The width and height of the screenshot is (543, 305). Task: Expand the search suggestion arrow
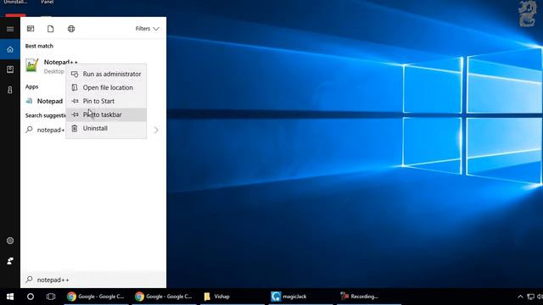(x=156, y=130)
